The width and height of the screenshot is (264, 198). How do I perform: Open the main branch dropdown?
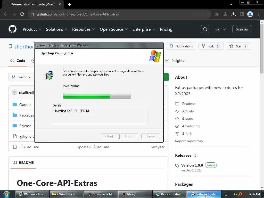[x=21, y=77]
